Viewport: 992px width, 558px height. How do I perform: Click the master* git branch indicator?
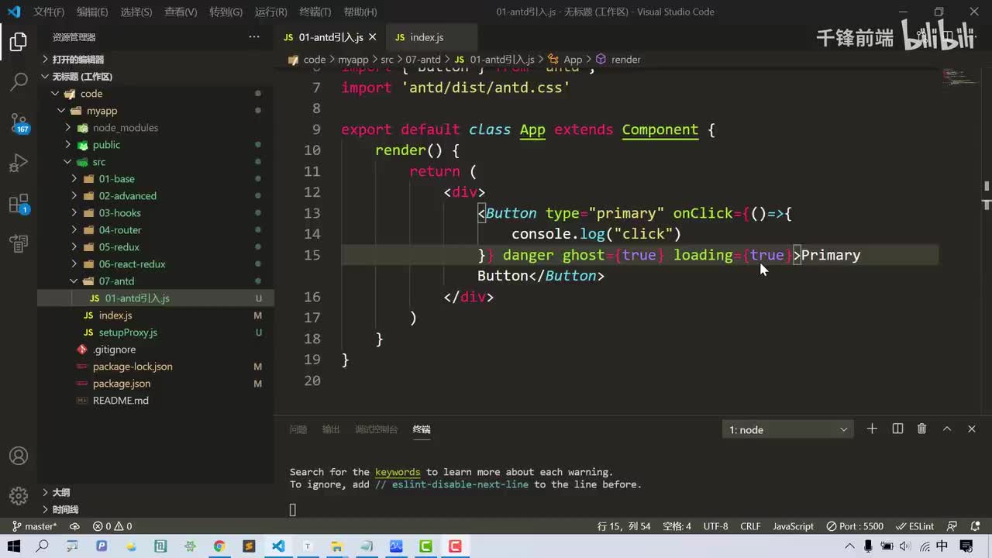click(34, 526)
